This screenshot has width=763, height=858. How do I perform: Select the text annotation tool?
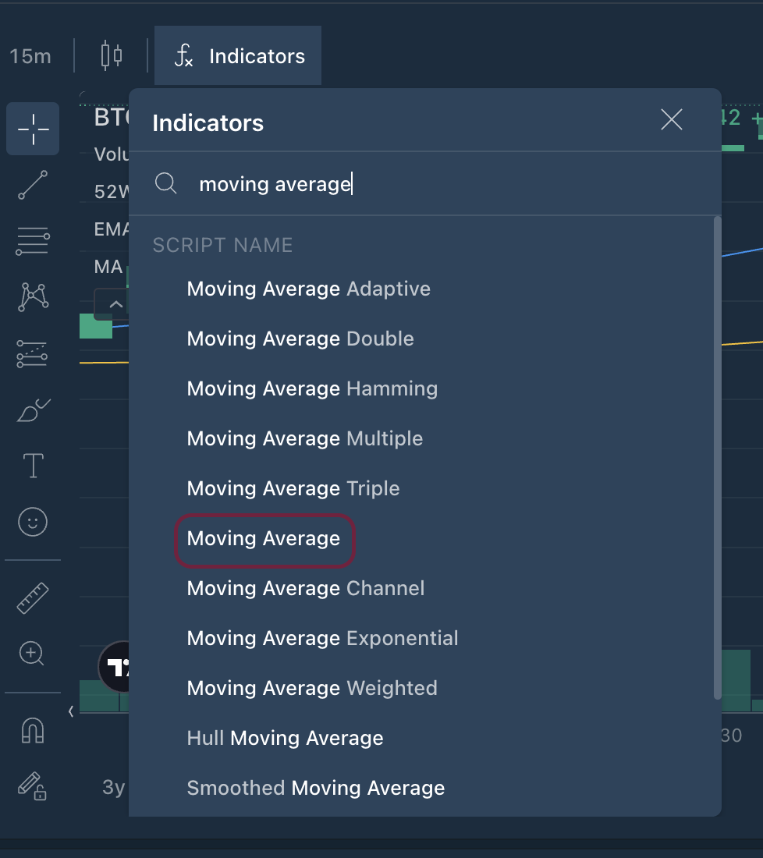click(x=33, y=466)
